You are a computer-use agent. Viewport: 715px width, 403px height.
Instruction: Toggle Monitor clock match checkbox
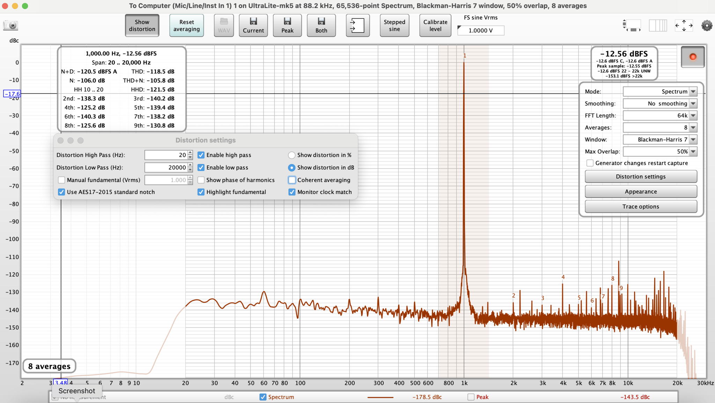coord(292,192)
